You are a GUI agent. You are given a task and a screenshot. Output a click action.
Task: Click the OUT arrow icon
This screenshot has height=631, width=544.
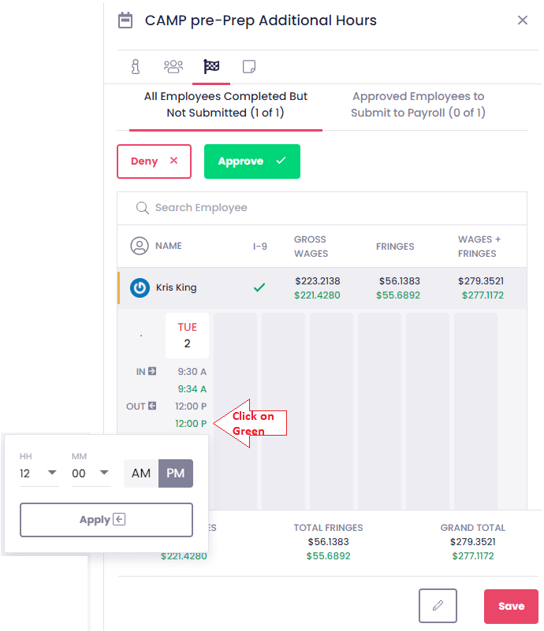[x=152, y=406]
